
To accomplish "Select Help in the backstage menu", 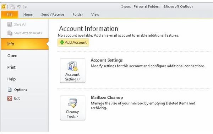I will (12, 79).
